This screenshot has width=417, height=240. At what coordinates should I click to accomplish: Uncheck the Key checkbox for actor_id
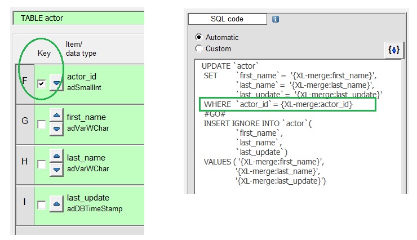41,84
